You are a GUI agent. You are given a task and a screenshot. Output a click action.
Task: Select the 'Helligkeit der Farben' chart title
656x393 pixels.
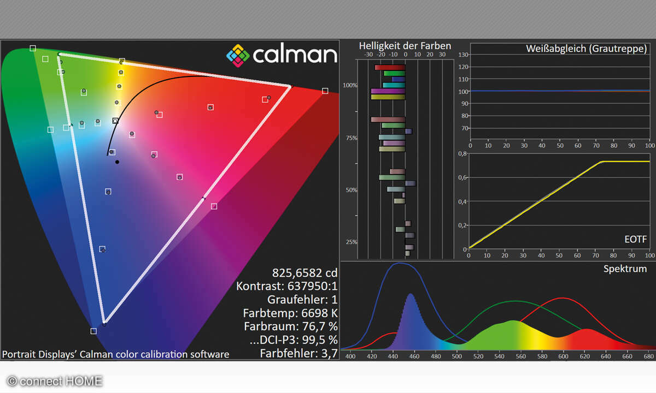coord(405,46)
